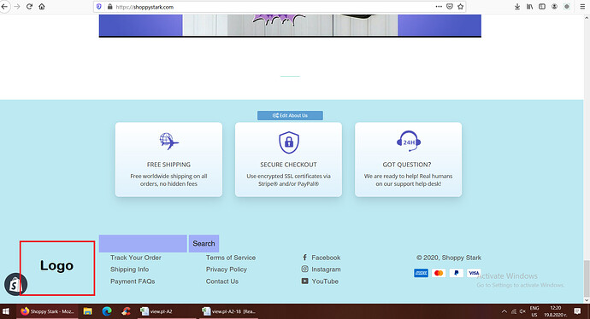Click the SECURE CHECKOUT card heading
590x319 pixels.
[288, 165]
